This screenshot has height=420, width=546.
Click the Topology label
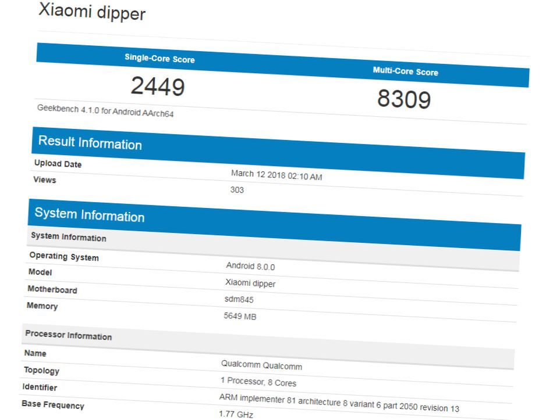point(41,370)
